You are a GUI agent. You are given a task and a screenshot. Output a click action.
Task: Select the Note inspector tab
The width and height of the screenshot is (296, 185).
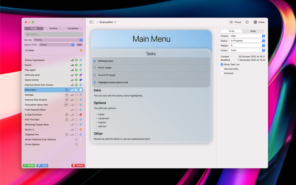253,31
